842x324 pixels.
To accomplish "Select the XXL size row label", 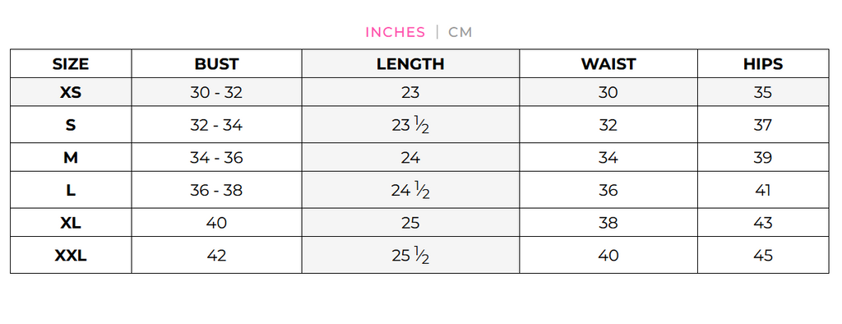I will pos(71,255).
